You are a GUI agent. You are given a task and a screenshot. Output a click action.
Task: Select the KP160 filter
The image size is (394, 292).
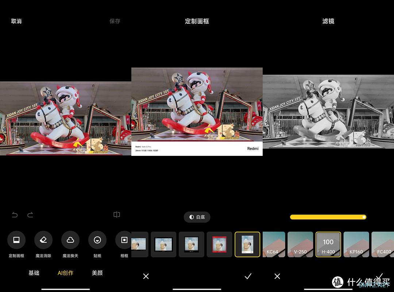tap(356, 245)
